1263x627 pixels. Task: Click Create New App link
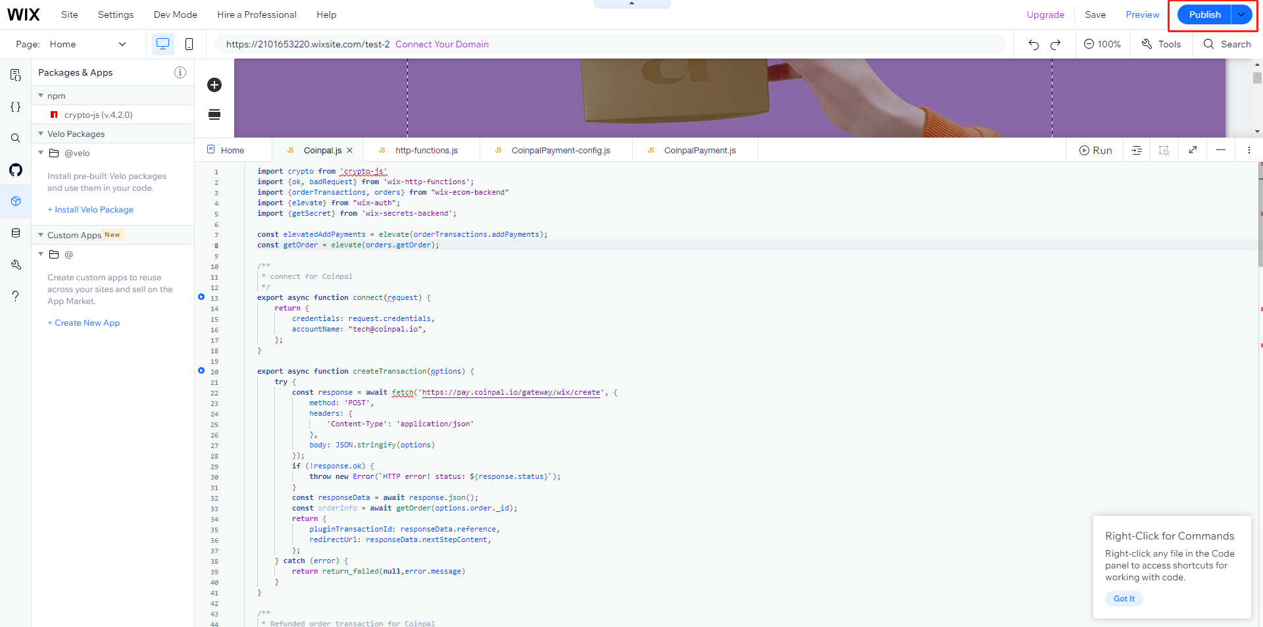[84, 322]
